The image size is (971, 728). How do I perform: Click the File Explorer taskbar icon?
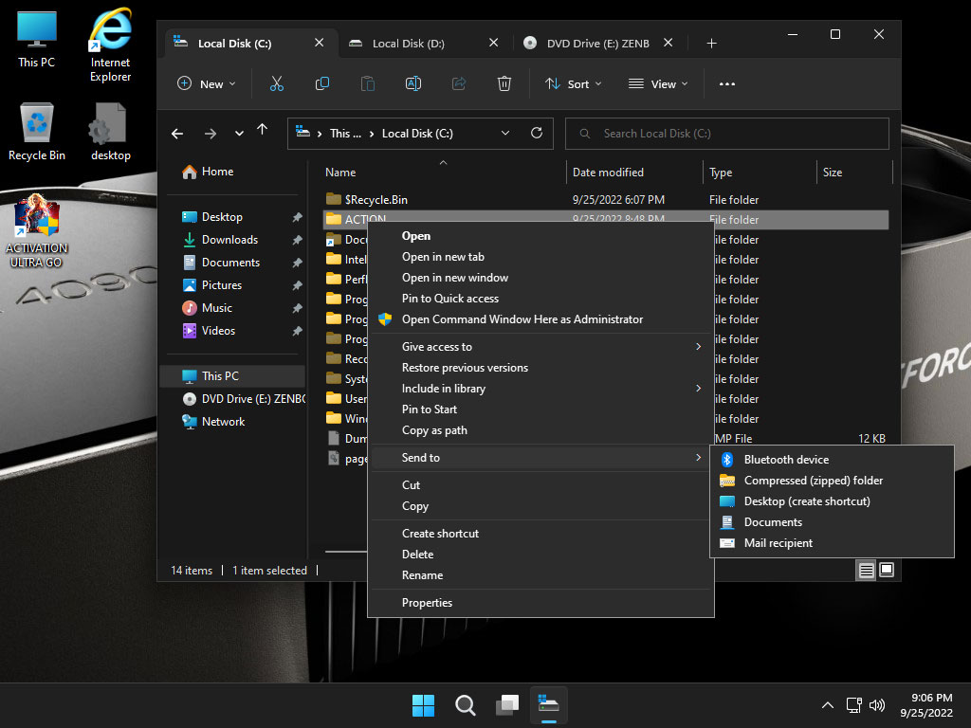point(549,705)
